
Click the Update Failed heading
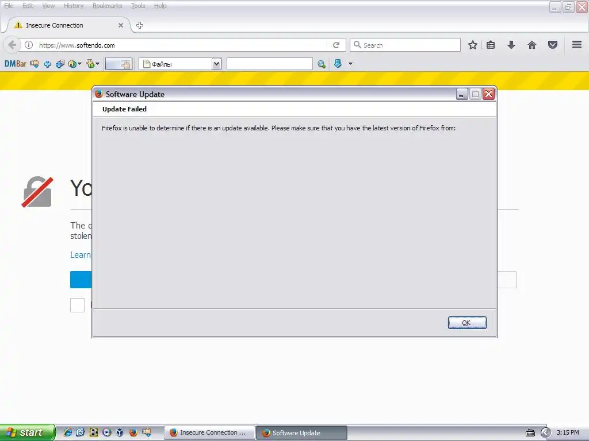[x=124, y=109]
